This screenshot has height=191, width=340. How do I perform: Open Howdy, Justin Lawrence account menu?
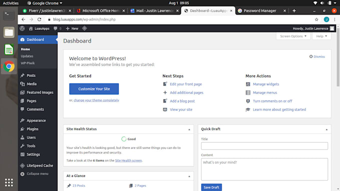pos(310,28)
